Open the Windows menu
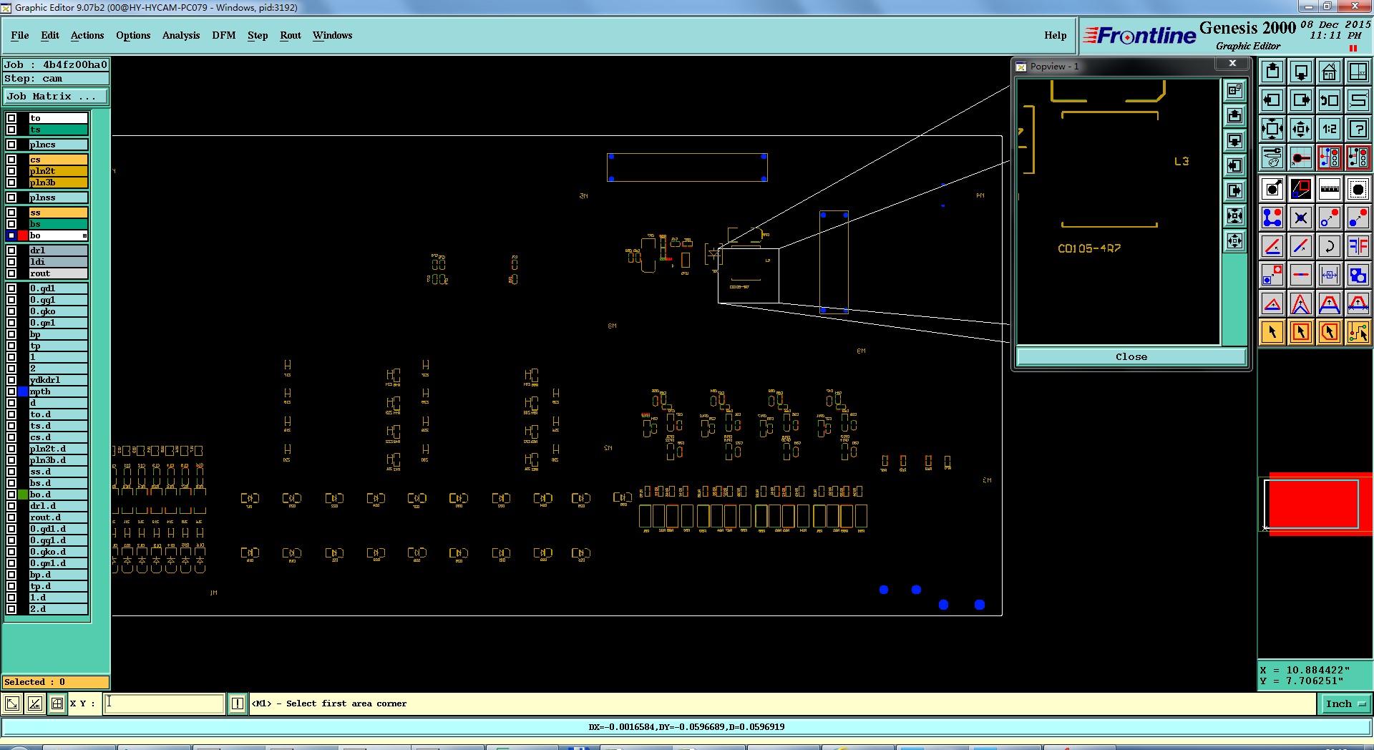1374x750 pixels. pyautogui.click(x=332, y=35)
